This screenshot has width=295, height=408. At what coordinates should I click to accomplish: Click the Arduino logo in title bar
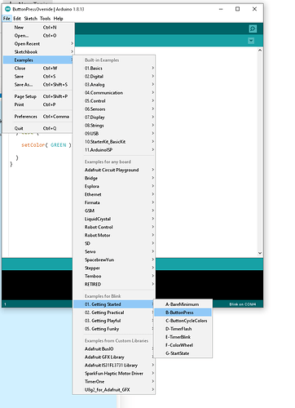coord(7,9)
